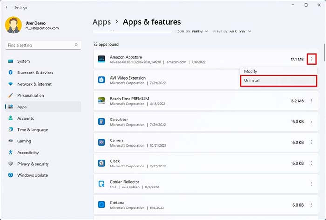Open Time & language settings

click(x=43, y=130)
